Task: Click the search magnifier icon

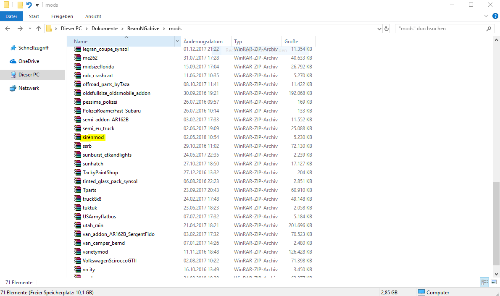Action: [489, 29]
